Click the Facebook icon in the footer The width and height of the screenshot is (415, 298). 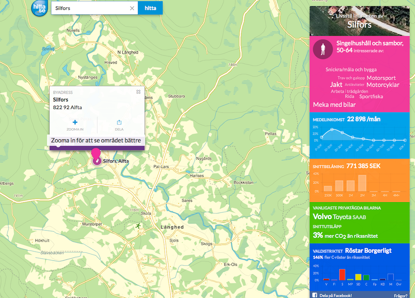point(315,295)
